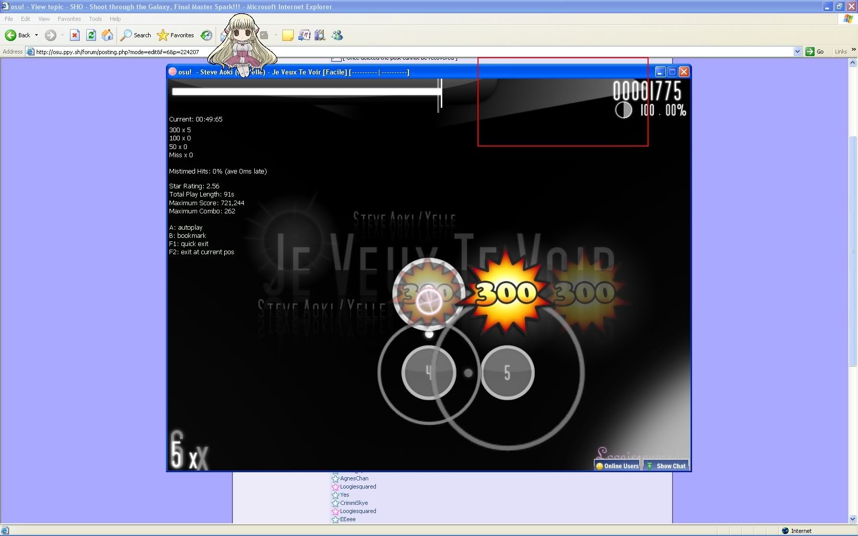Click the 'Mistimed Hits: 0%' text
Screen dimensions: 858x536
pyautogui.click(x=196, y=172)
